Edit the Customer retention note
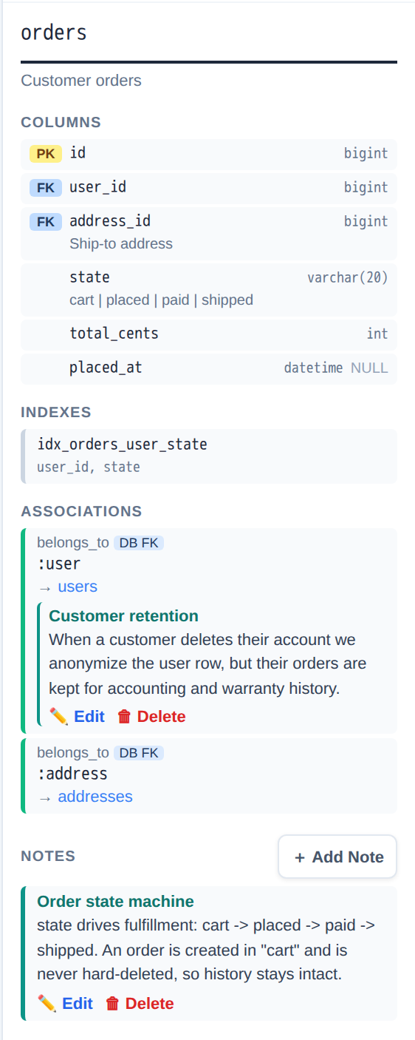The width and height of the screenshot is (415, 1040). 77,716
